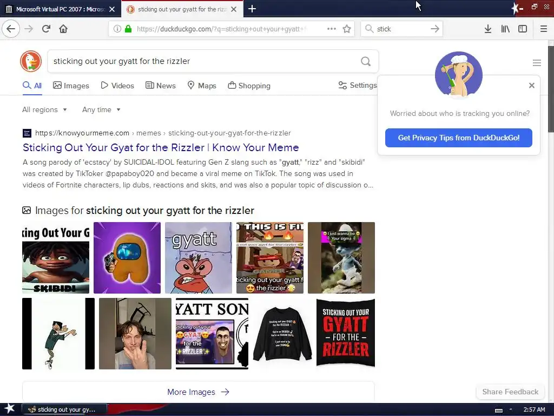Open the curly-haired man selfie thumbnail
Image resolution: width=554 pixels, height=416 pixels.
click(x=135, y=334)
